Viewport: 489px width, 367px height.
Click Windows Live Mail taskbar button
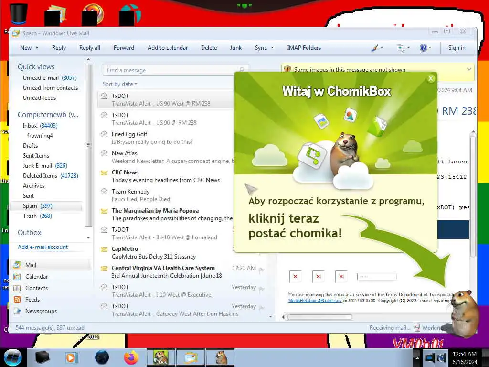(191, 357)
